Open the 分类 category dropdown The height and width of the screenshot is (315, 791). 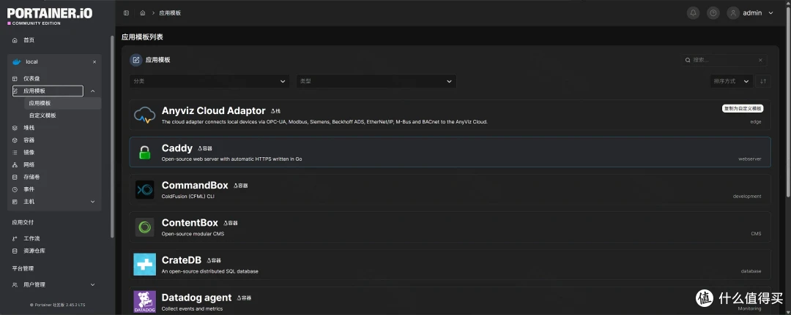pos(209,81)
